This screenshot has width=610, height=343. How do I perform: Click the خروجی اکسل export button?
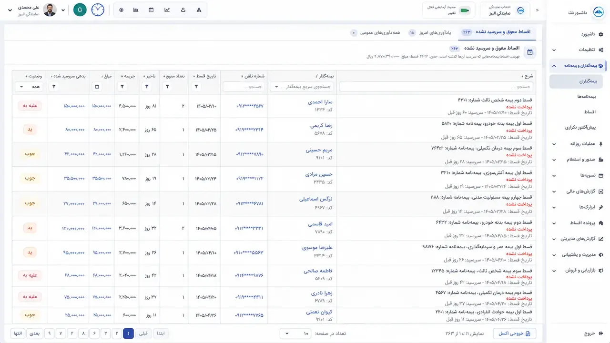[x=515, y=333]
